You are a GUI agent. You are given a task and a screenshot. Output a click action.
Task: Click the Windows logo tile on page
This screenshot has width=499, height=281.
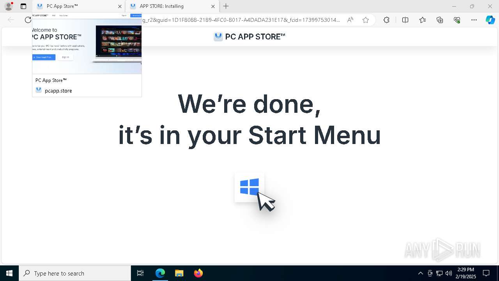pyautogui.click(x=249, y=187)
